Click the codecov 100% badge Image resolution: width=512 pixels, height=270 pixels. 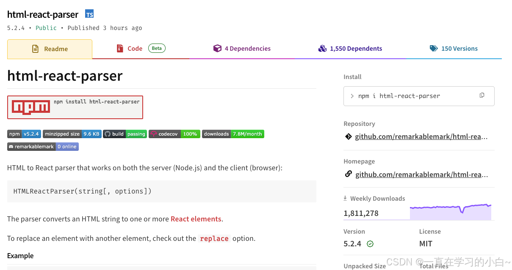pyautogui.click(x=174, y=134)
